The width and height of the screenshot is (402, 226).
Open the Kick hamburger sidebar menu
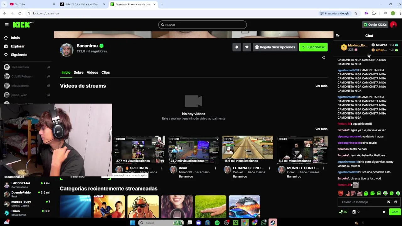pos(7,25)
